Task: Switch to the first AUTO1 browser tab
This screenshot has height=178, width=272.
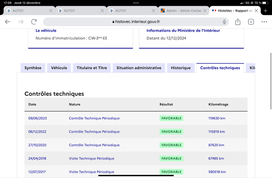Action: [29, 11]
